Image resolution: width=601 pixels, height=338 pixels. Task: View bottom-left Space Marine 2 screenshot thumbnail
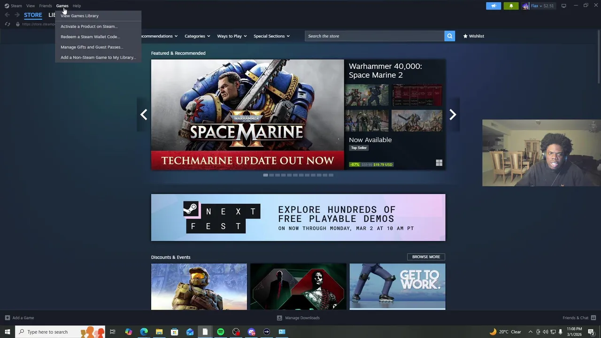[367, 121]
